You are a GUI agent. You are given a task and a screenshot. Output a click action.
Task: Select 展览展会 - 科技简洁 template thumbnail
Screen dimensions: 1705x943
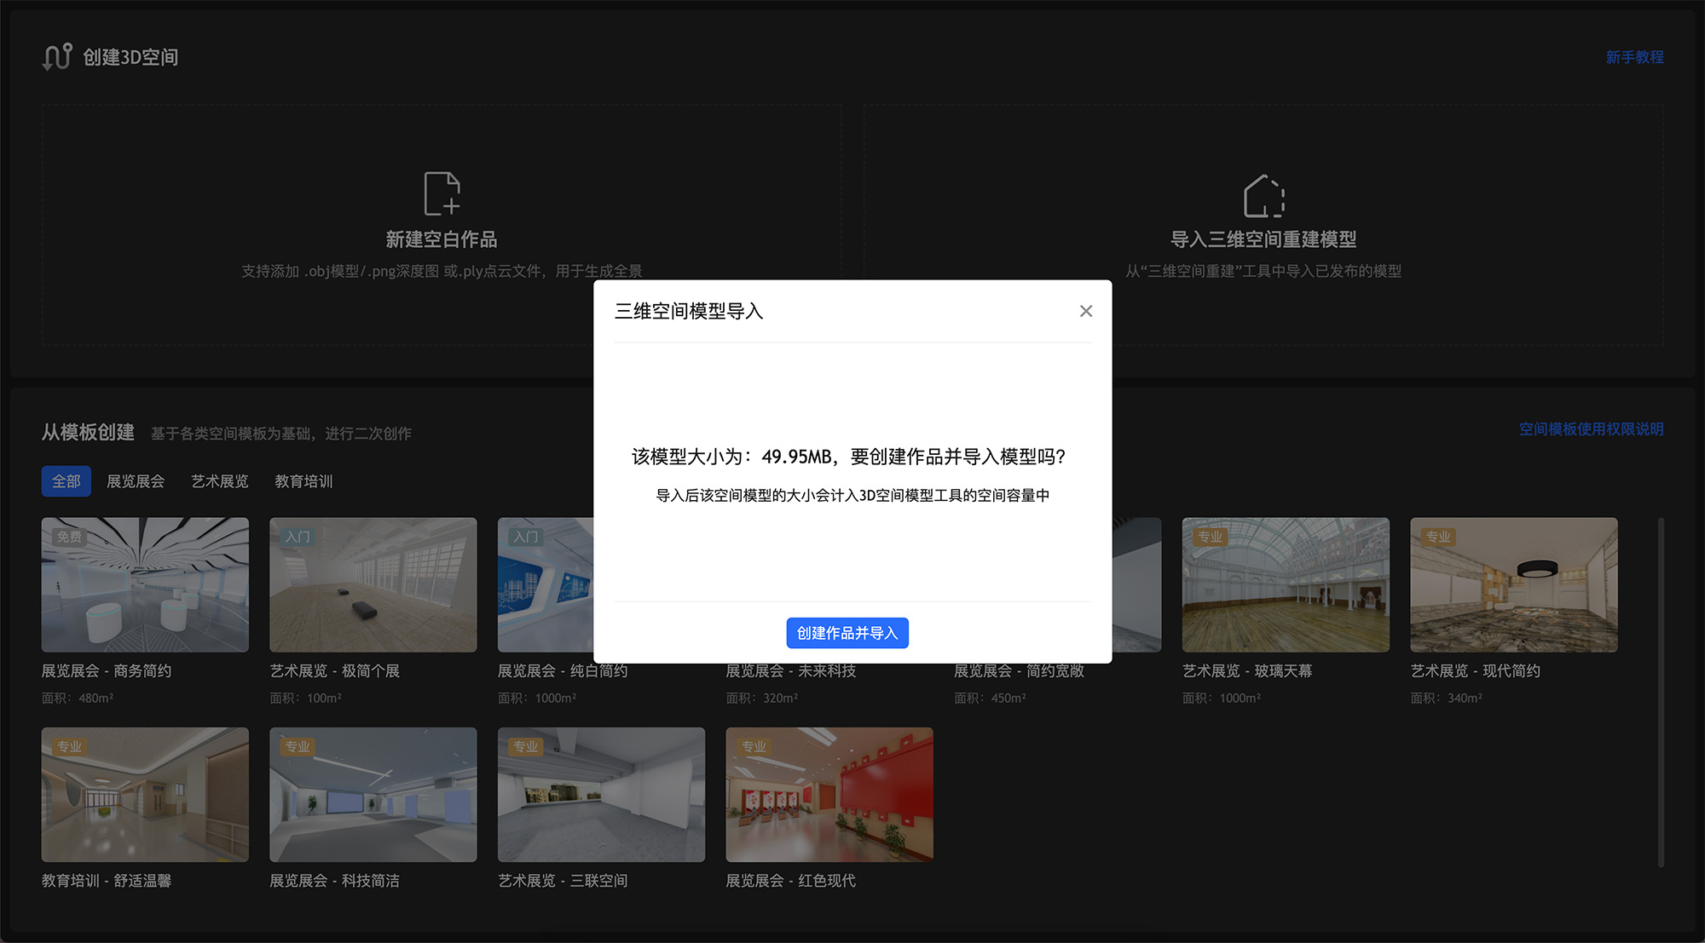[373, 794]
